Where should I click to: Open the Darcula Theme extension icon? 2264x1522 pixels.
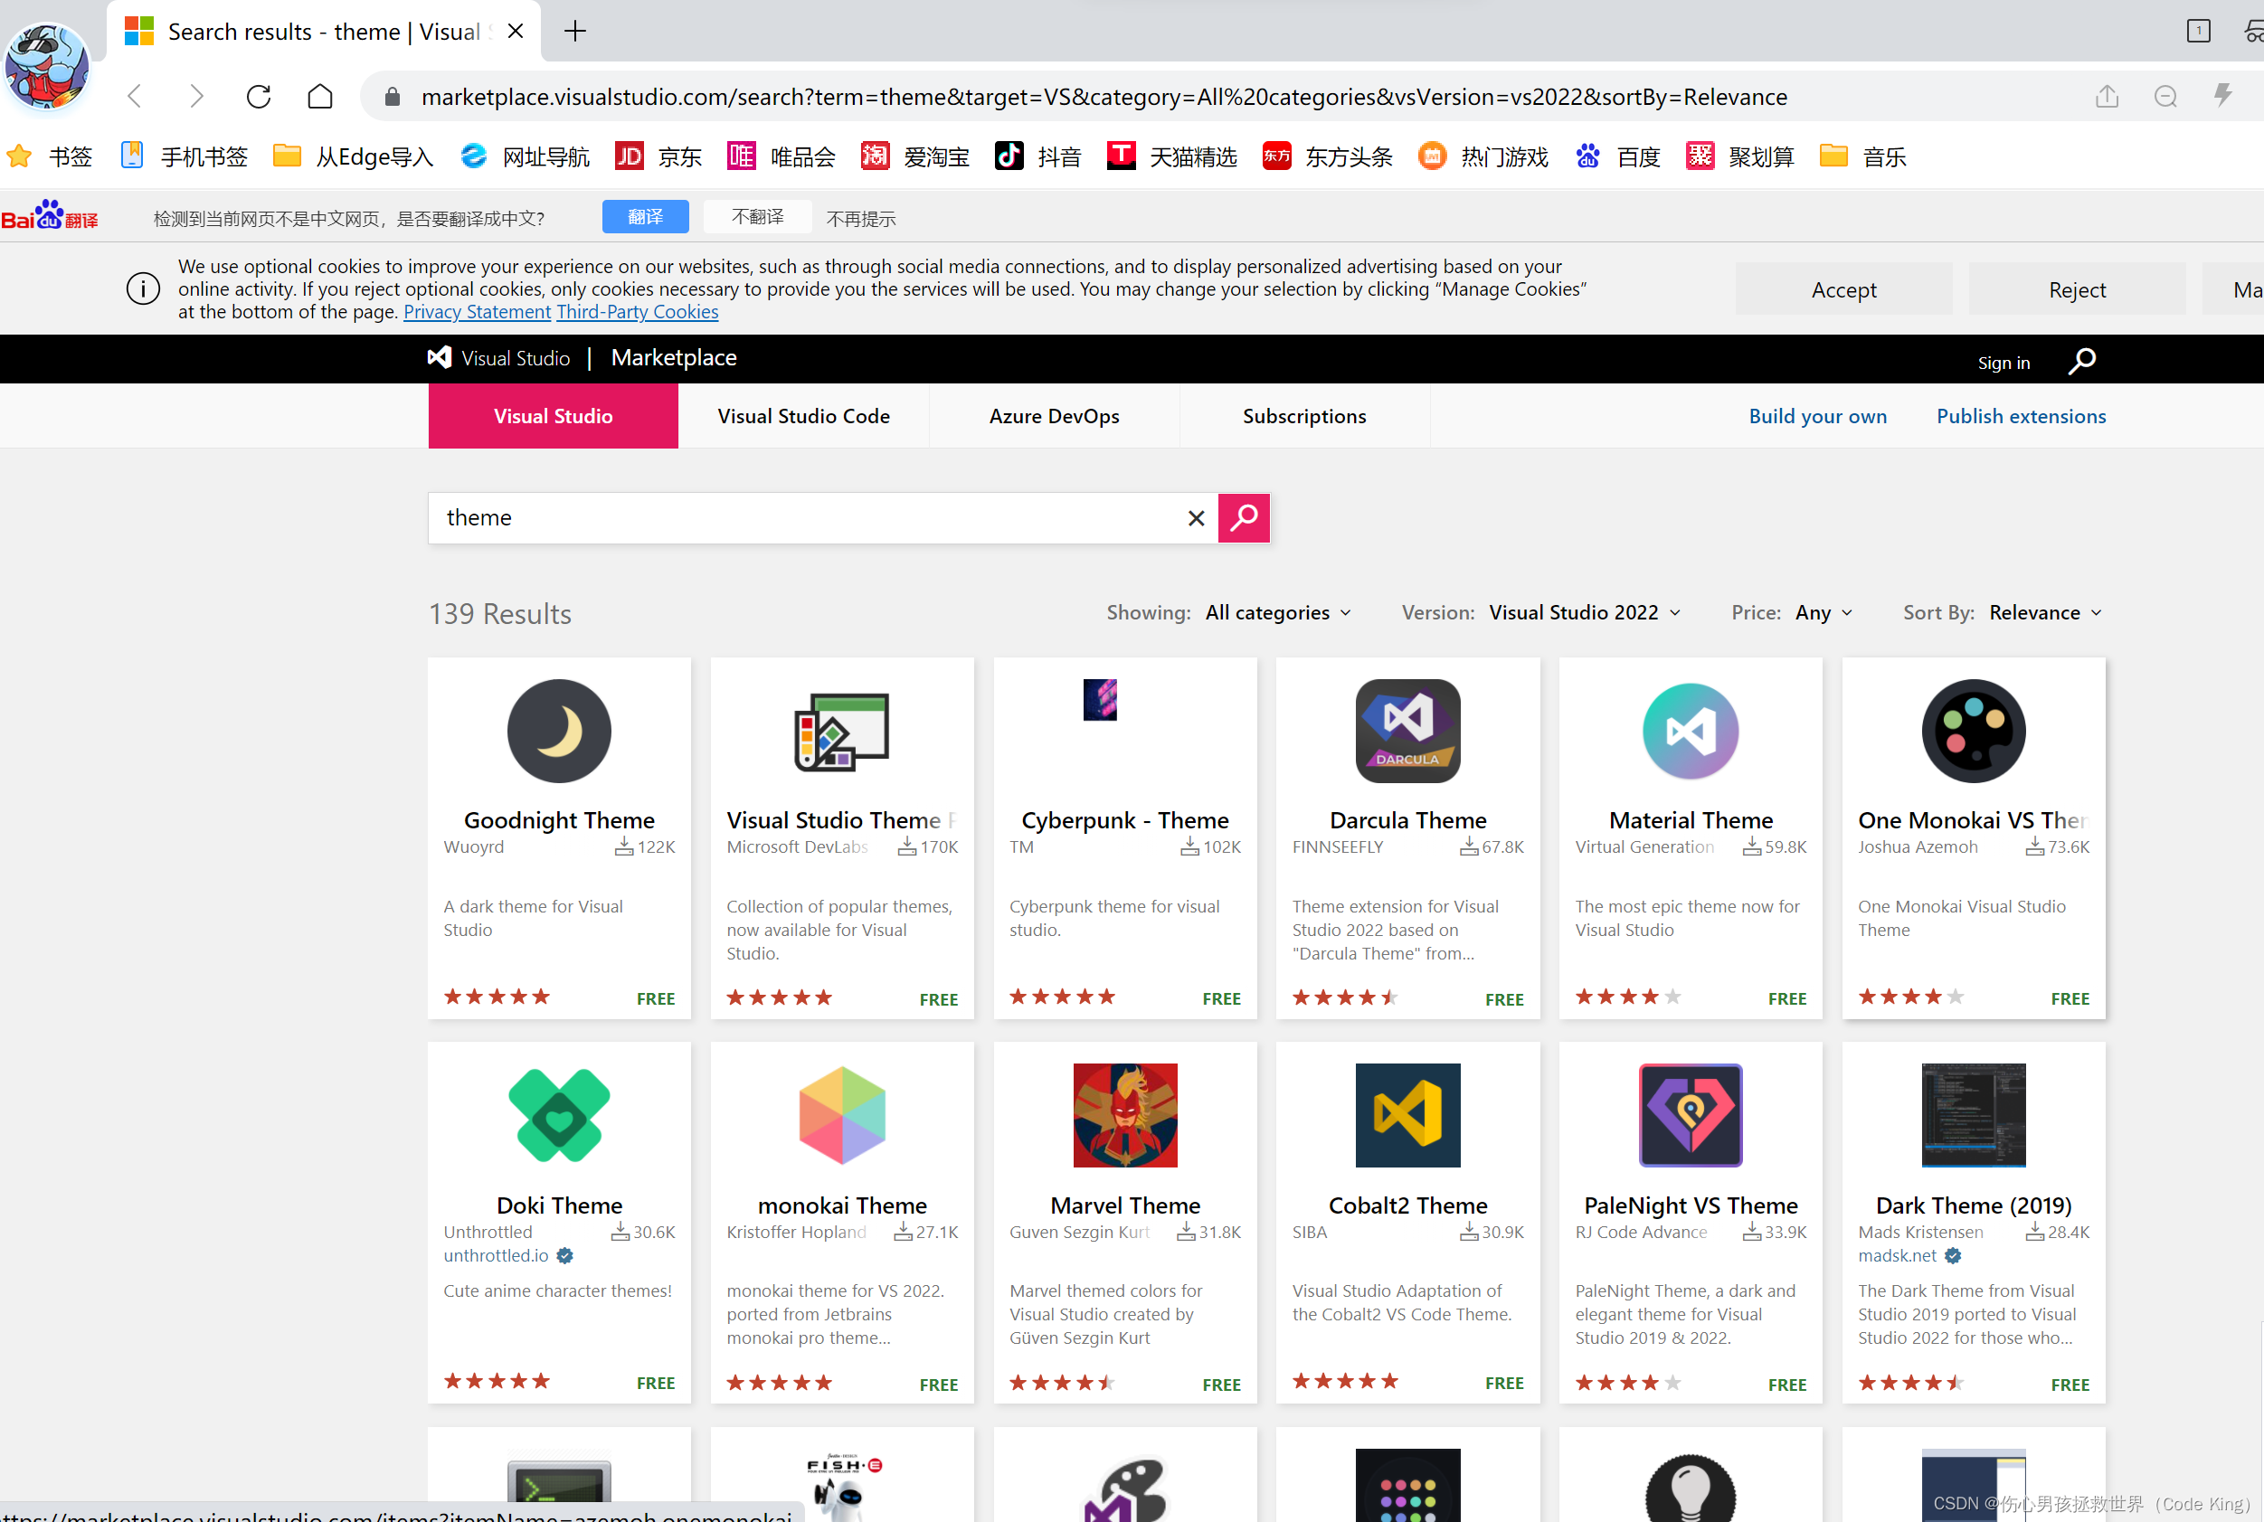pyautogui.click(x=1407, y=730)
